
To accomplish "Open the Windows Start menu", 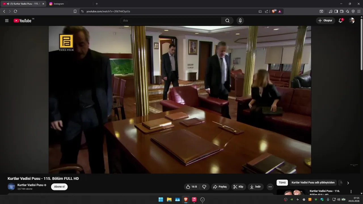I will click(161, 199).
